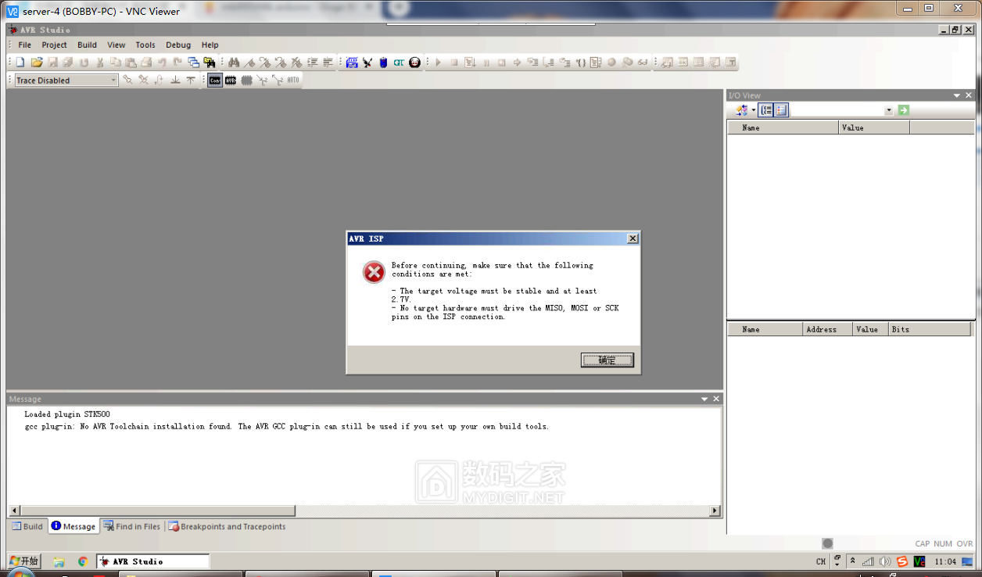Confirm the AVR ISP dialog with 确定 button
Viewport: 982px width, 577px height.
pyautogui.click(x=607, y=360)
